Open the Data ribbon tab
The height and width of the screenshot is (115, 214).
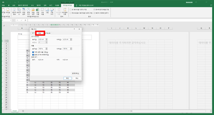coord(39,5)
